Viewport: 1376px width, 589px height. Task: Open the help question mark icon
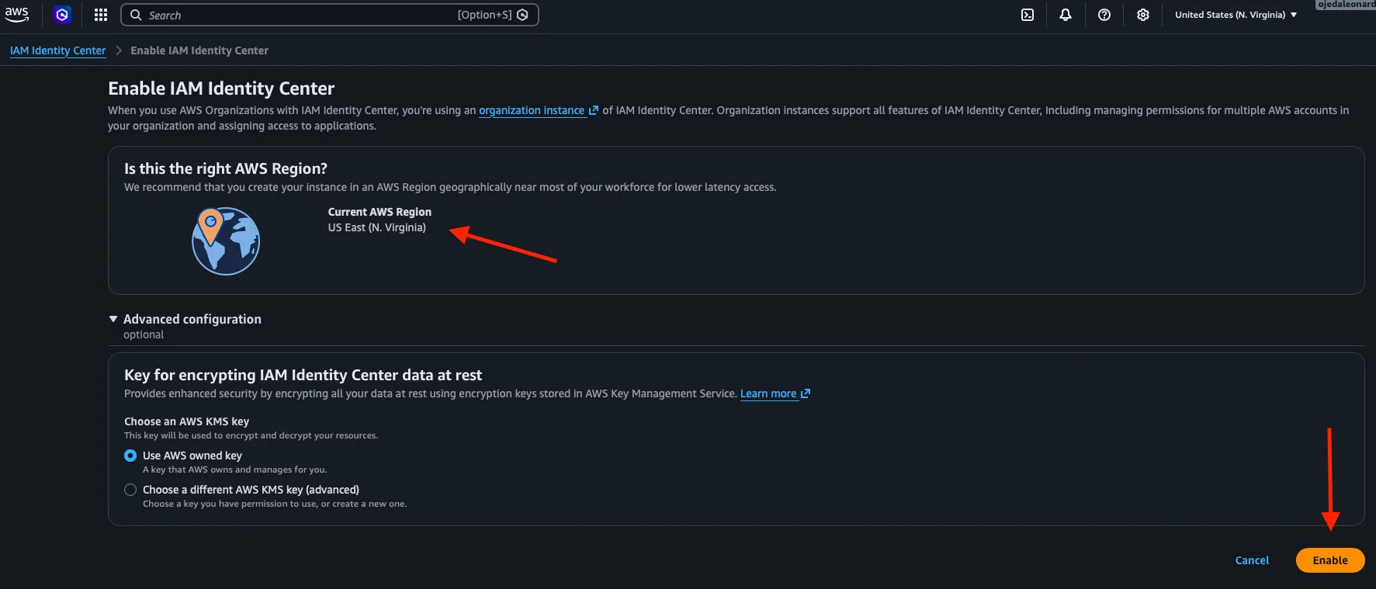click(x=1104, y=15)
